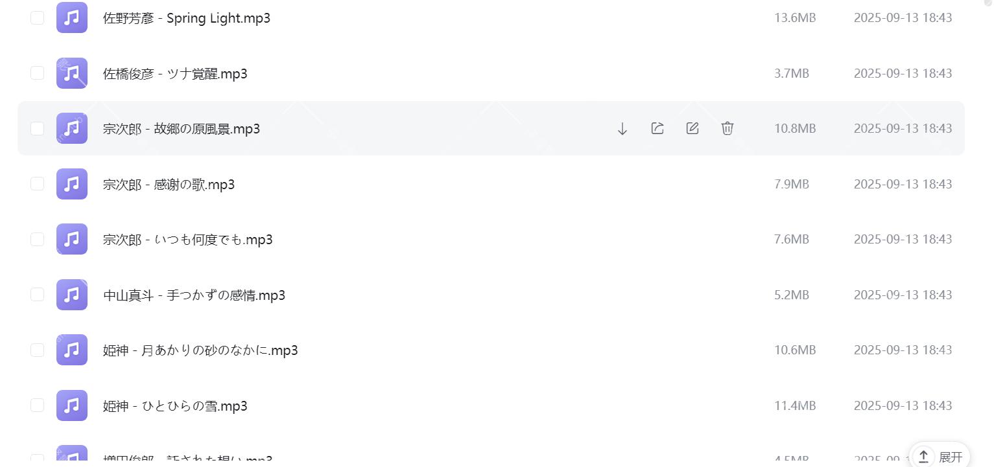The image size is (994, 467).
Task: Check the checkbox for 中山真斗 - 手つかずの感情.mp3
Action: coord(37,295)
